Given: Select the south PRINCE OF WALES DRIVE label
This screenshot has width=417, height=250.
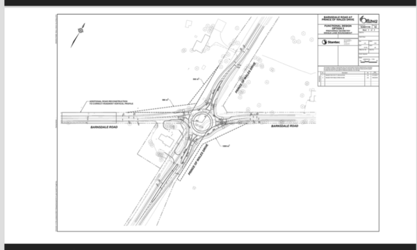Looking at the screenshot, I should pos(198,159).
